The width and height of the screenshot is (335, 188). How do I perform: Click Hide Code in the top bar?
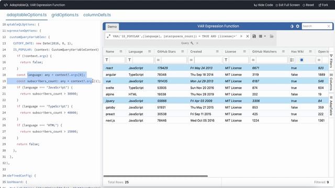pos(263,5)
